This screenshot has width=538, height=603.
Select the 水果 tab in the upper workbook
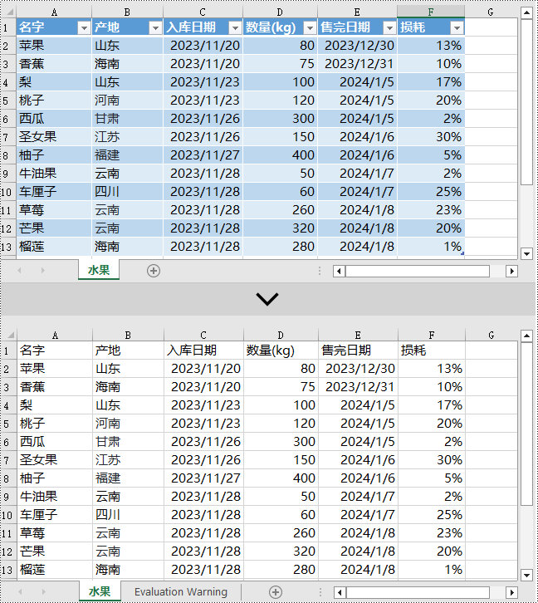(99, 270)
